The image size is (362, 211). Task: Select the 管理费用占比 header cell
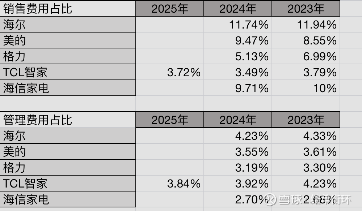[38, 120]
